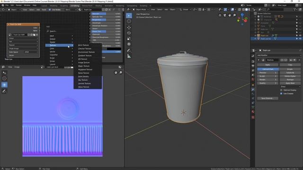The width and height of the screenshot is (303, 170).
Task: Click the open image folder icon in node
Action: pos(34,34)
